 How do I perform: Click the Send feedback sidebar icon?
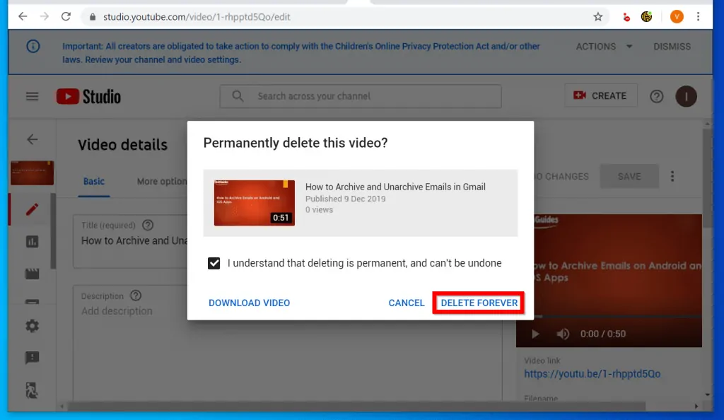(x=32, y=358)
